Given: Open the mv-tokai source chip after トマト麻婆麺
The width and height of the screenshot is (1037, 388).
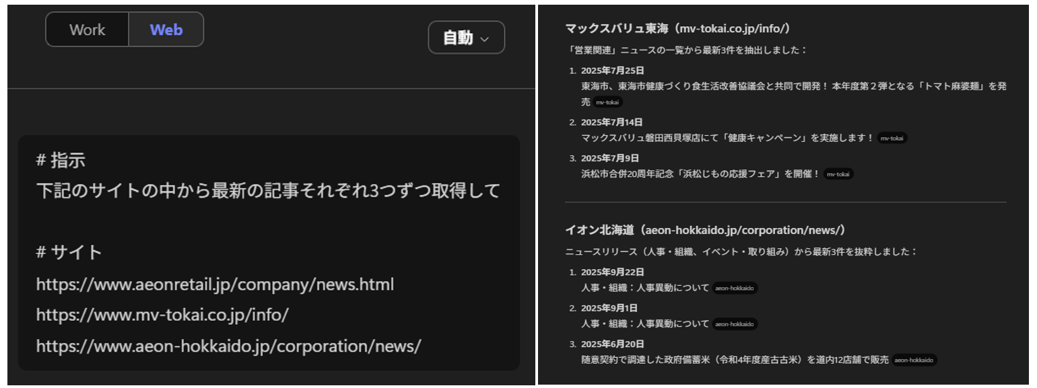Looking at the screenshot, I should [607, 102].
